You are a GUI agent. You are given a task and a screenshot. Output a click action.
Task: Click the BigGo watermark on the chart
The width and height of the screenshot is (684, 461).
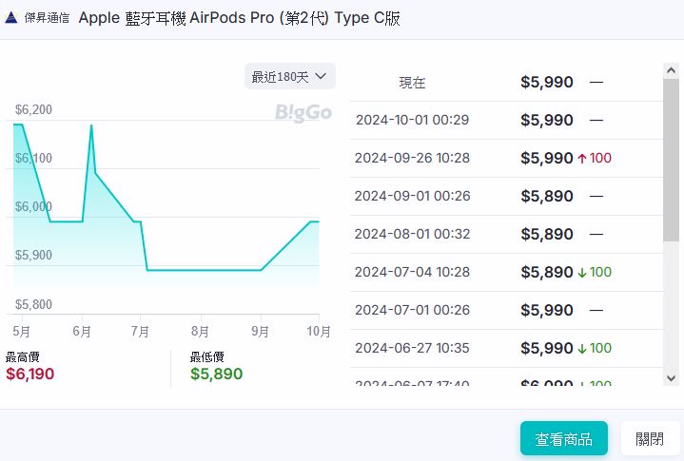(303, 113)
